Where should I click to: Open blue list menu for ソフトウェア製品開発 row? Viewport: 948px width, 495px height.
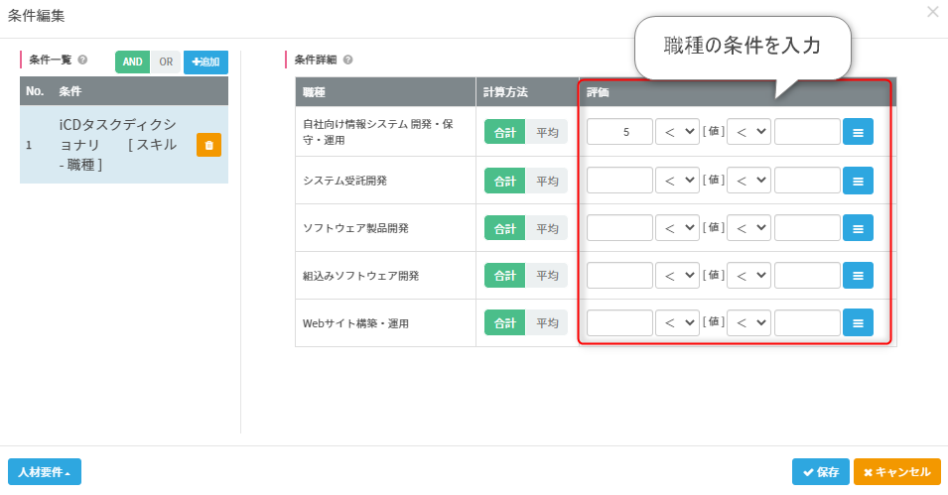(858, 227)
